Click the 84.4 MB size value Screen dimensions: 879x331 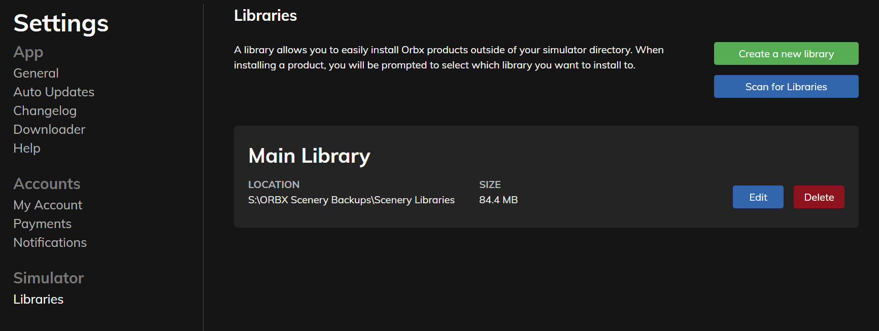click(x=498, y=200)
